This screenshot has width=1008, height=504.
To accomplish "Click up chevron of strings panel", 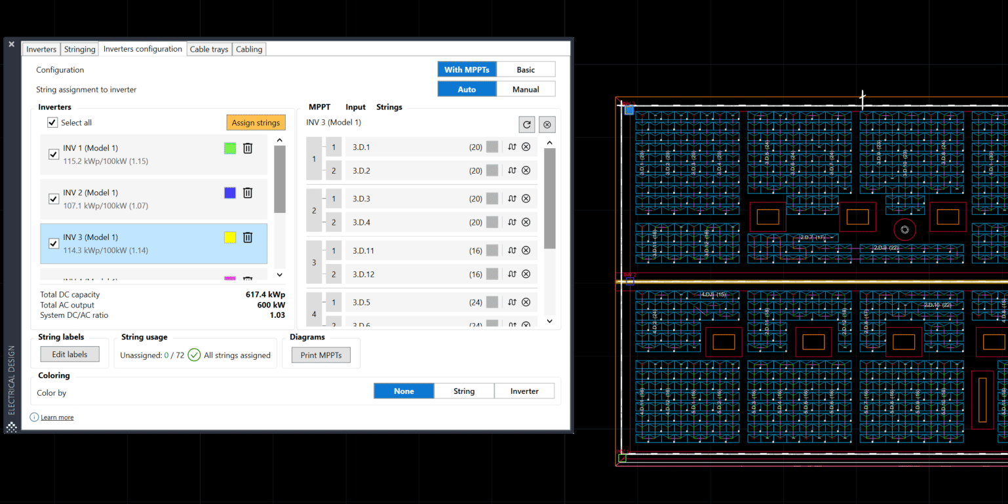I will [549, 142].
